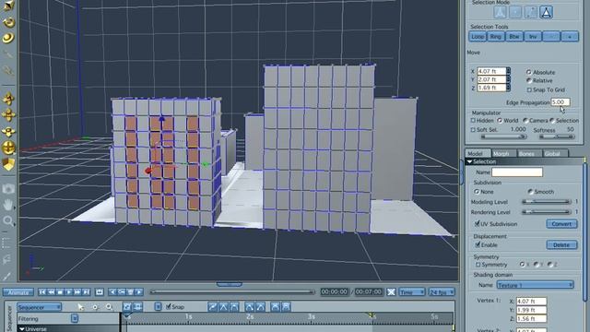Click the second gold four-arrow tool
This screenshot has height=332, width=590.
point(8,114)
